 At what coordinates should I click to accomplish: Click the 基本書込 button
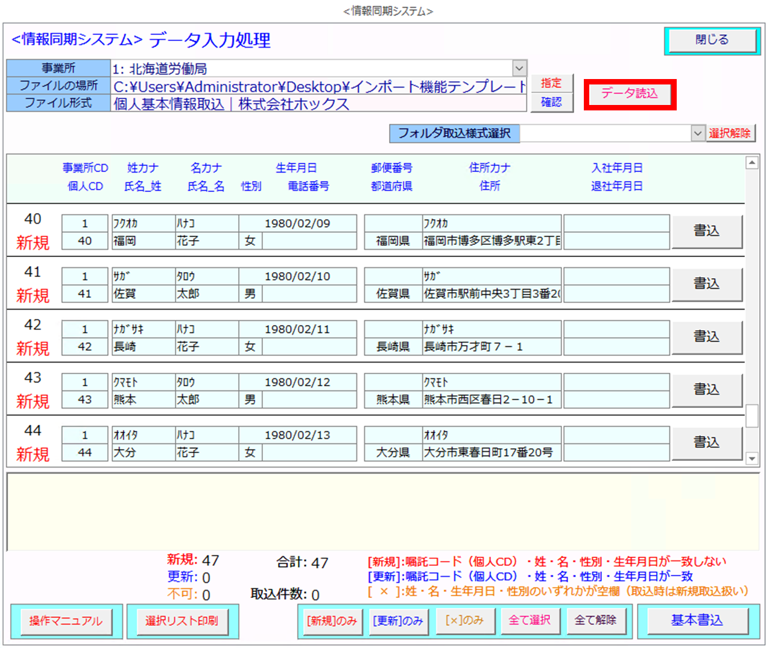(697, 621)
